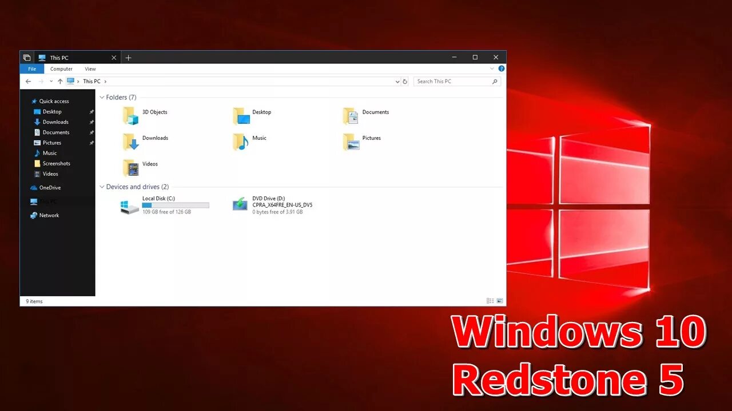Screen dimensions: 732x411
Task: Add a new tab with plus button
Action: 128,58
